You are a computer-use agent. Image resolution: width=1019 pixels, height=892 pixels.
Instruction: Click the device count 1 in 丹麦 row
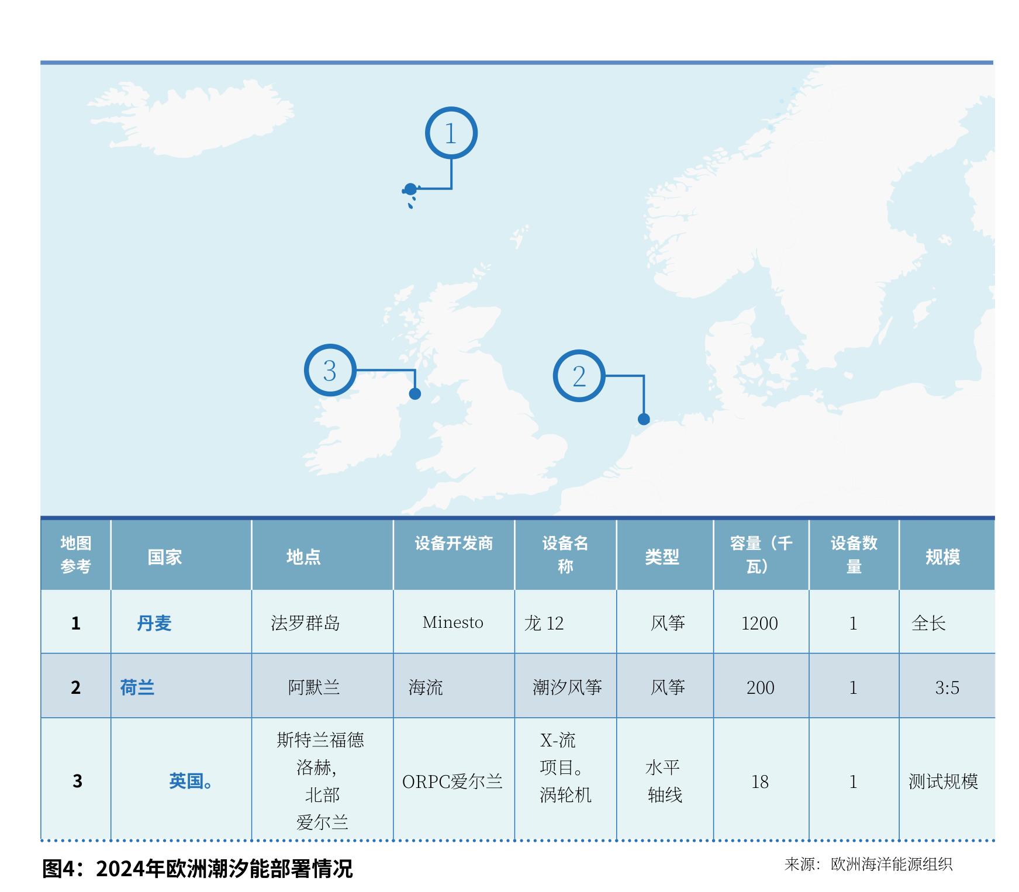point(853,623)
